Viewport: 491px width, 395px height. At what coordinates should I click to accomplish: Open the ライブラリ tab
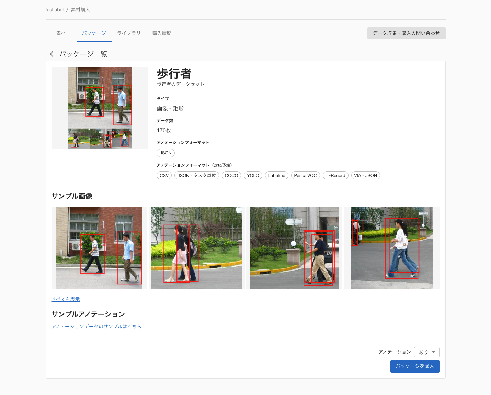129,33
